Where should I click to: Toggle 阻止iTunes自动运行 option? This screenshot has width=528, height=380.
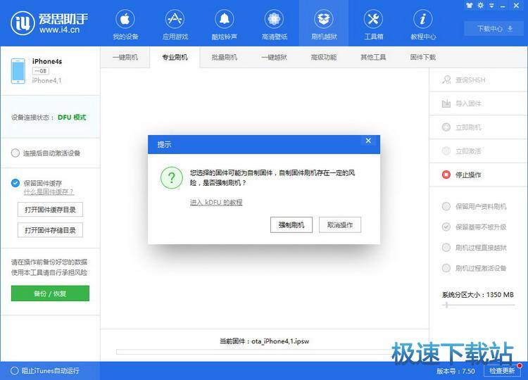pyautogui.click(x=15, y=371)
